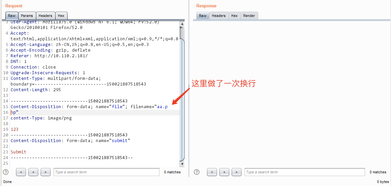Click the name="submit" Content-Disposition line
Viewport: 391px width, 186px height.
tap(71, 141)
